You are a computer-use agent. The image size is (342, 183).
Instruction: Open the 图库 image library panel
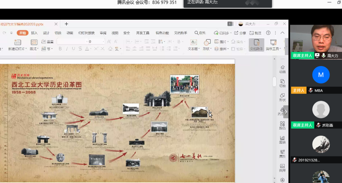282,168
